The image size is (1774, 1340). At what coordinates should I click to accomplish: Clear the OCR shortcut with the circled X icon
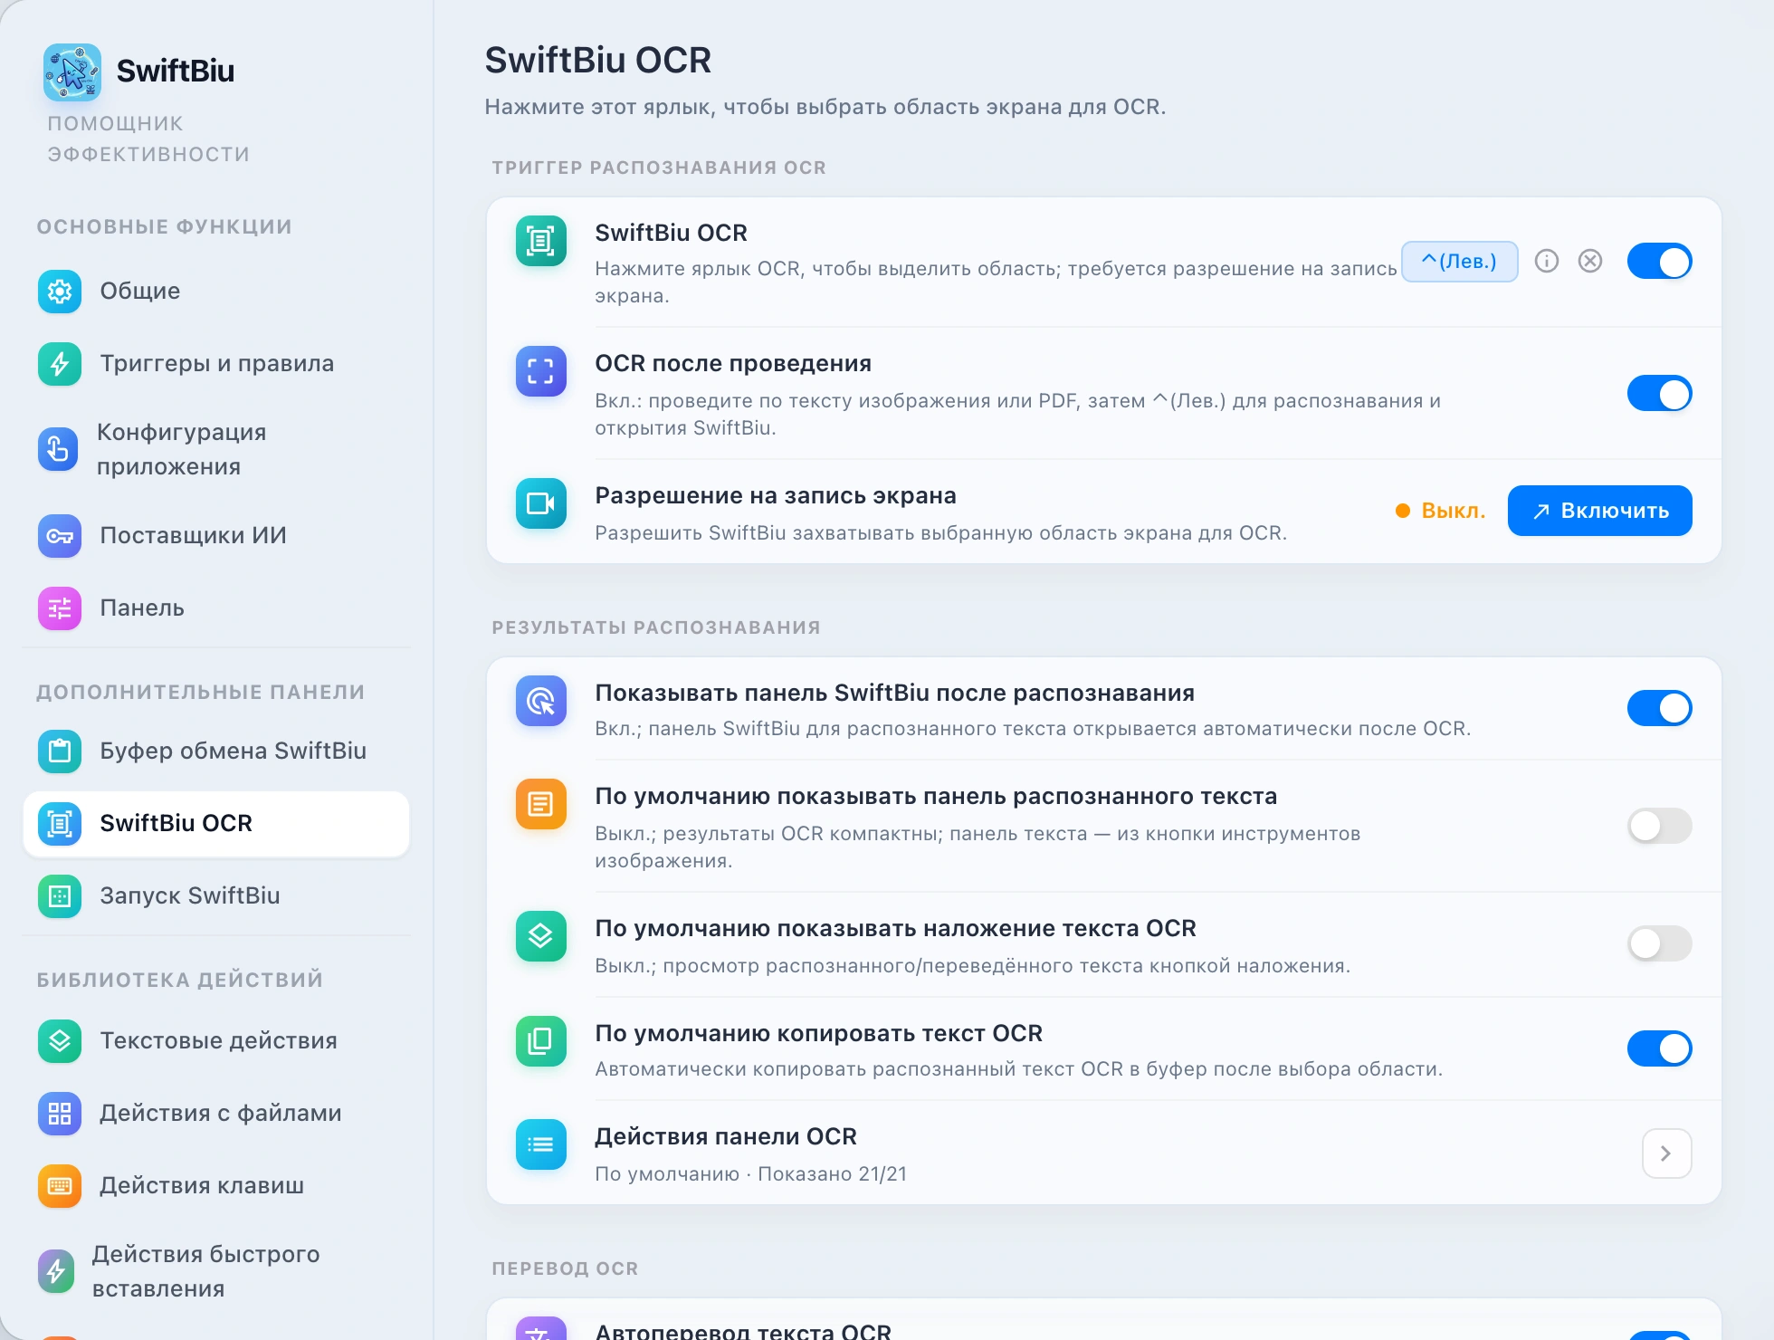click(1590, 262)
